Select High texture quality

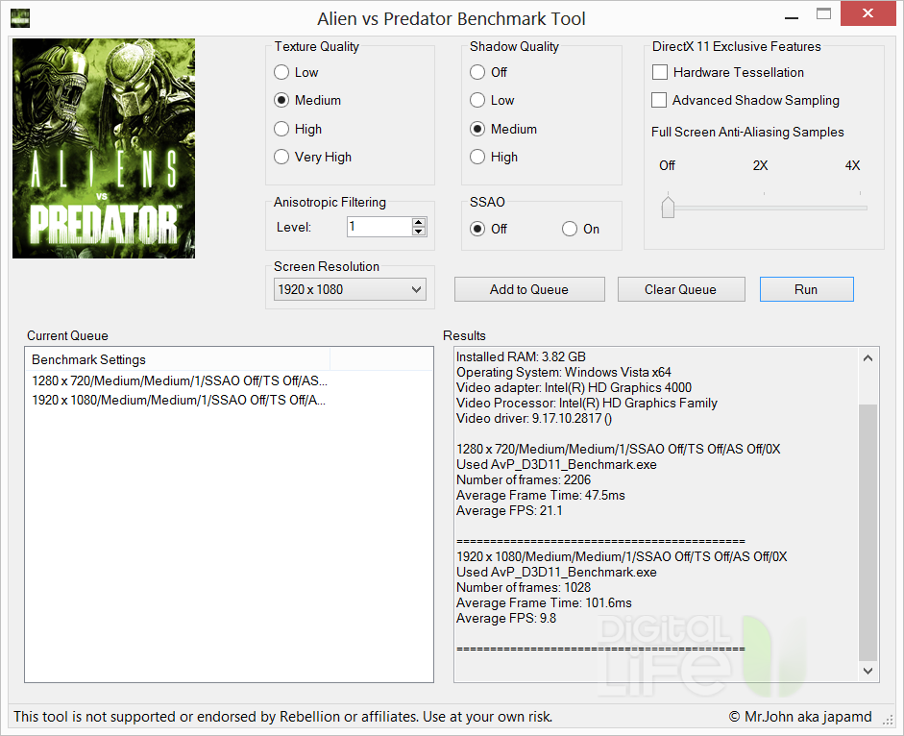(298, 129)
